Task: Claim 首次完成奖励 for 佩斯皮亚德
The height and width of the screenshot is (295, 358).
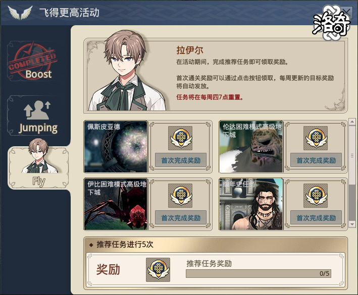Action: tap(181, 160)
